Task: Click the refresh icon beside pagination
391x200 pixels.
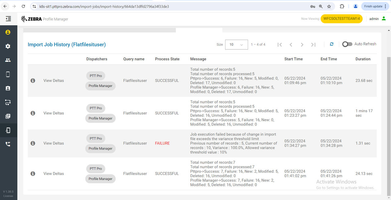Action: [331, 45]
